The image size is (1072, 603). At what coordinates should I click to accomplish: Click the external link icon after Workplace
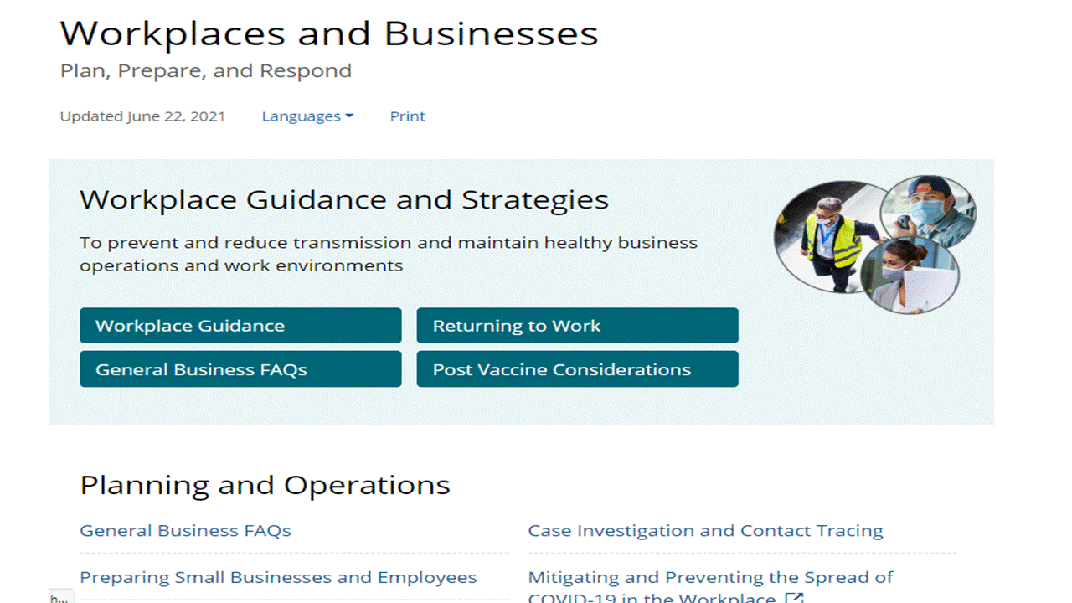pyautogui.click(x=794, y=597)
